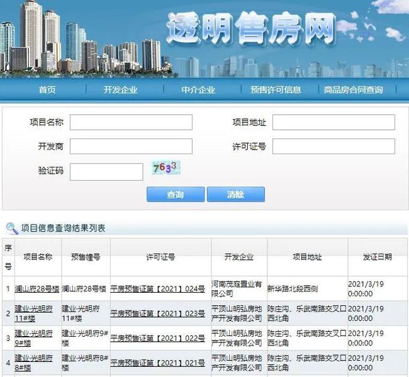The height and width of the screenshot is (377, 409).
Task: Focus the 验证码 input box
Action: 106,172
